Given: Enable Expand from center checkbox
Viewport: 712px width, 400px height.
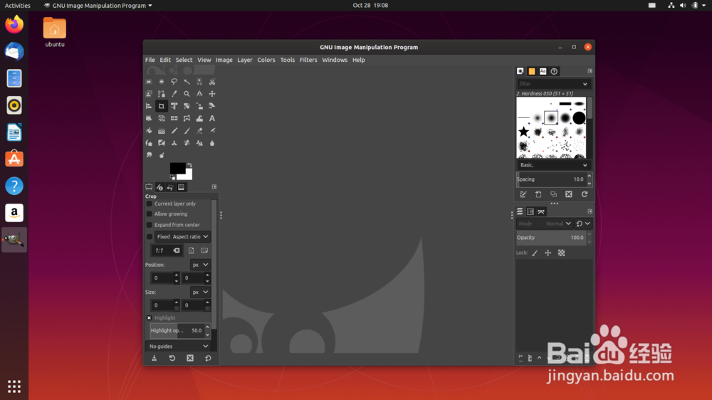Looking at the screenshot, I should click(149, 225).
